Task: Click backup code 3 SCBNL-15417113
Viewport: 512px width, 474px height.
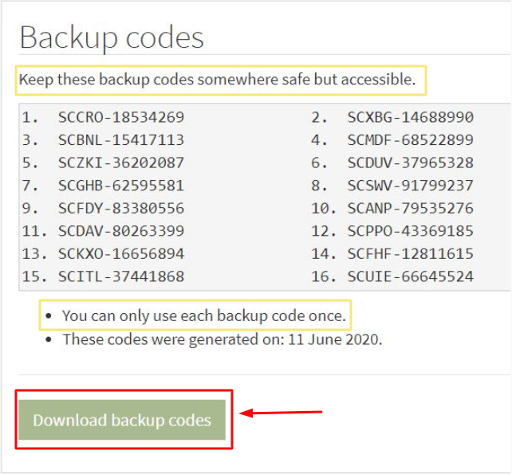Action: [x=120, y=140]
